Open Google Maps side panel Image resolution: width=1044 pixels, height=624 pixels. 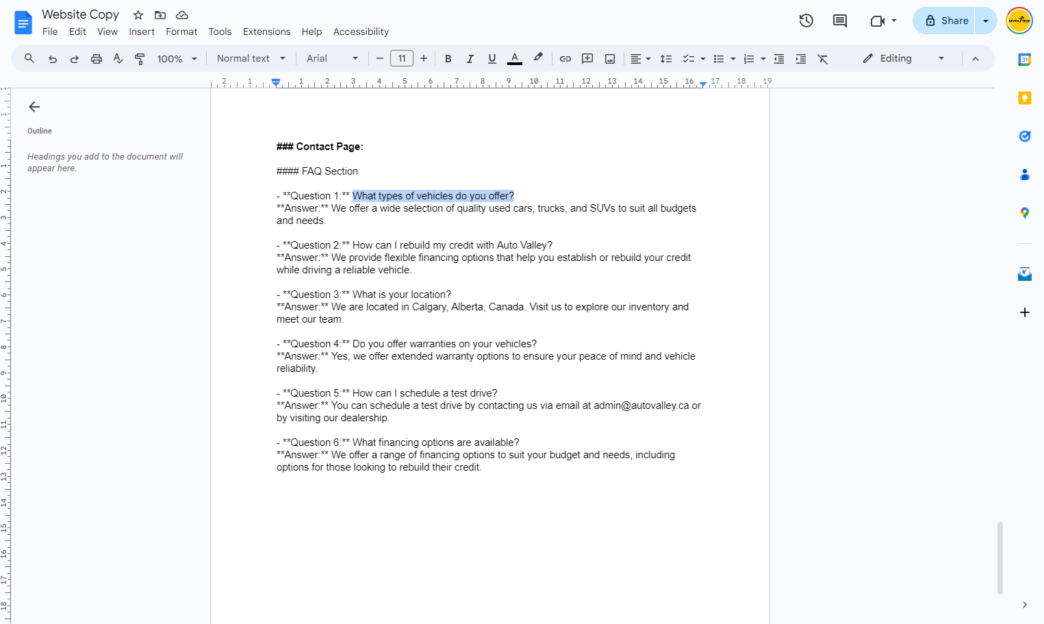[x=1025, y=213]
